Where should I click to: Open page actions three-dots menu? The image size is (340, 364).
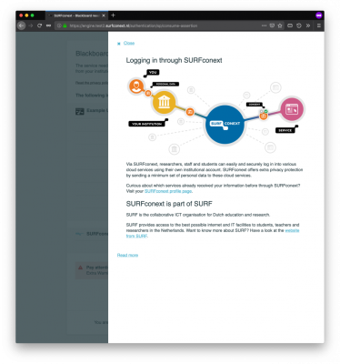[x=264, y=25]
